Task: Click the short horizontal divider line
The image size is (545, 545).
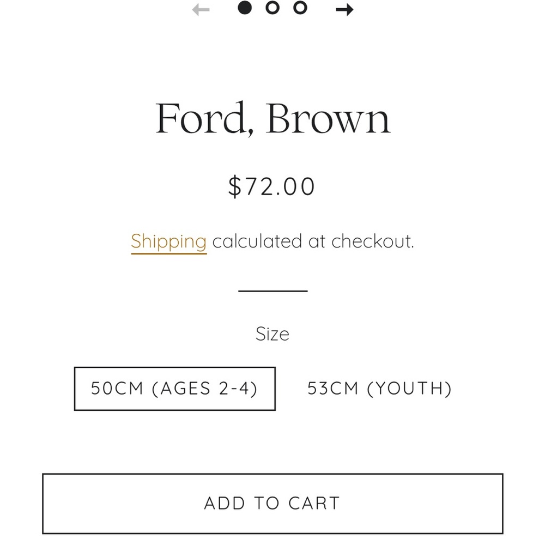Action: 272,291
